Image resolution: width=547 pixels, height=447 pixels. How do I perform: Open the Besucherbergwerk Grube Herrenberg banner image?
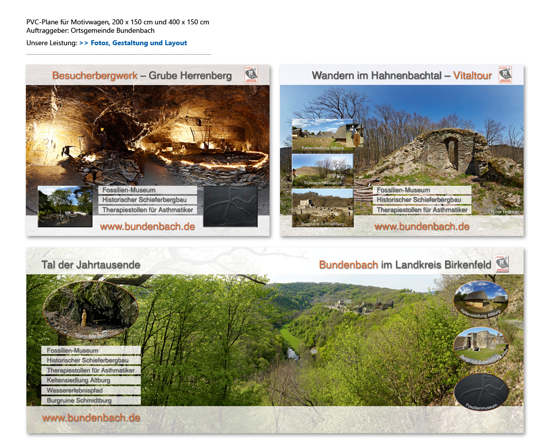148,150
